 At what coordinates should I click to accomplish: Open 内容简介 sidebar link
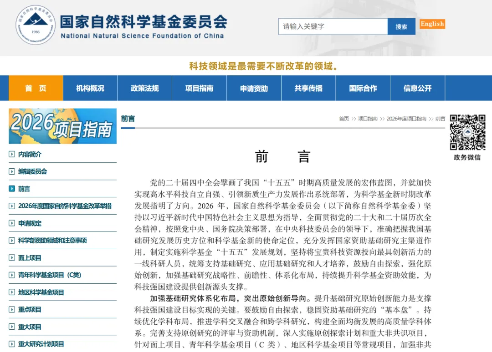coord(30,154)
